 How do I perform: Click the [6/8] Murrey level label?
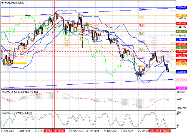[142, 26]
